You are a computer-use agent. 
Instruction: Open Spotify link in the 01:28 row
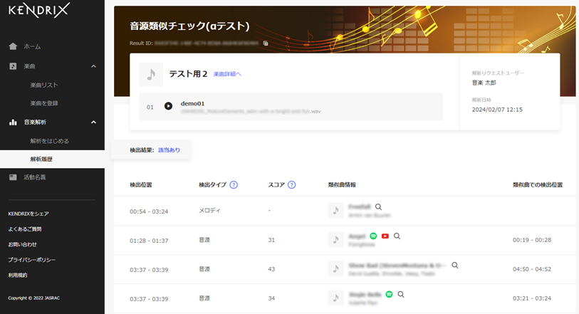pyautogui.click(x=373, y=236)
